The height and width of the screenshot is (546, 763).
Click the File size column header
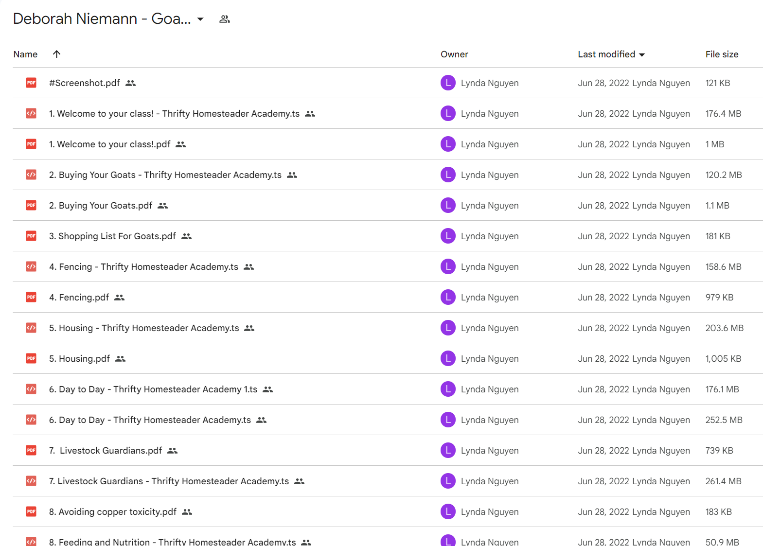coord(722,54)
